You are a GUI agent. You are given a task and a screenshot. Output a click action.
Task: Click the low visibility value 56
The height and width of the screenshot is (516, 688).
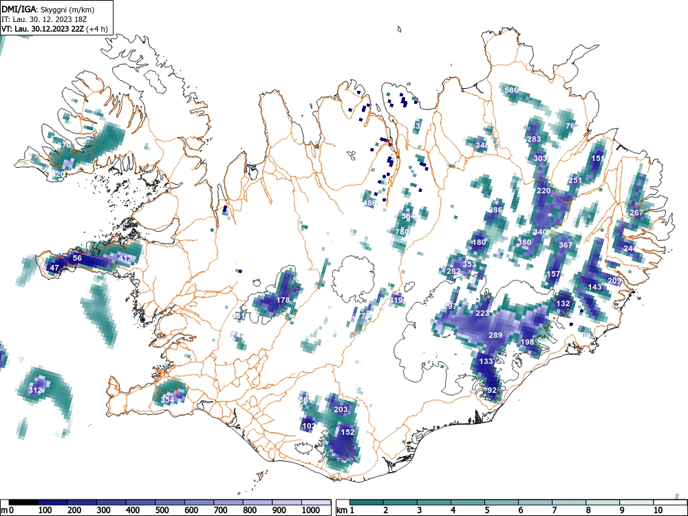77,258
